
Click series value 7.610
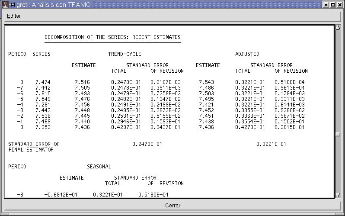43,93
